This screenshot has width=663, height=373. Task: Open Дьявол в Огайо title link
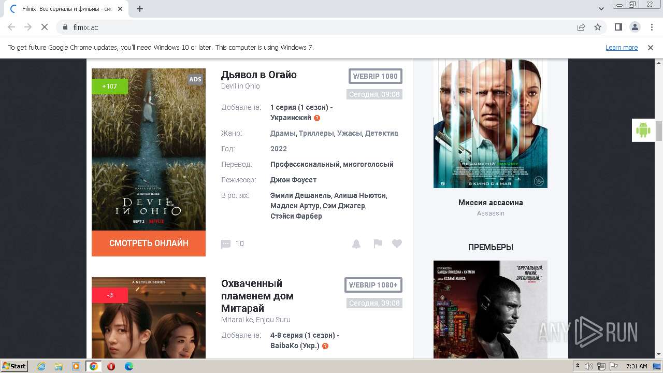[x=259, y=75]
